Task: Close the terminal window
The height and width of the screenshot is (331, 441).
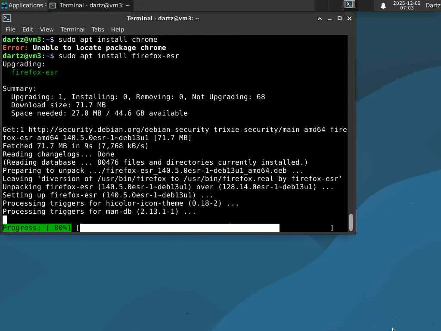Action: pos(349,18)
